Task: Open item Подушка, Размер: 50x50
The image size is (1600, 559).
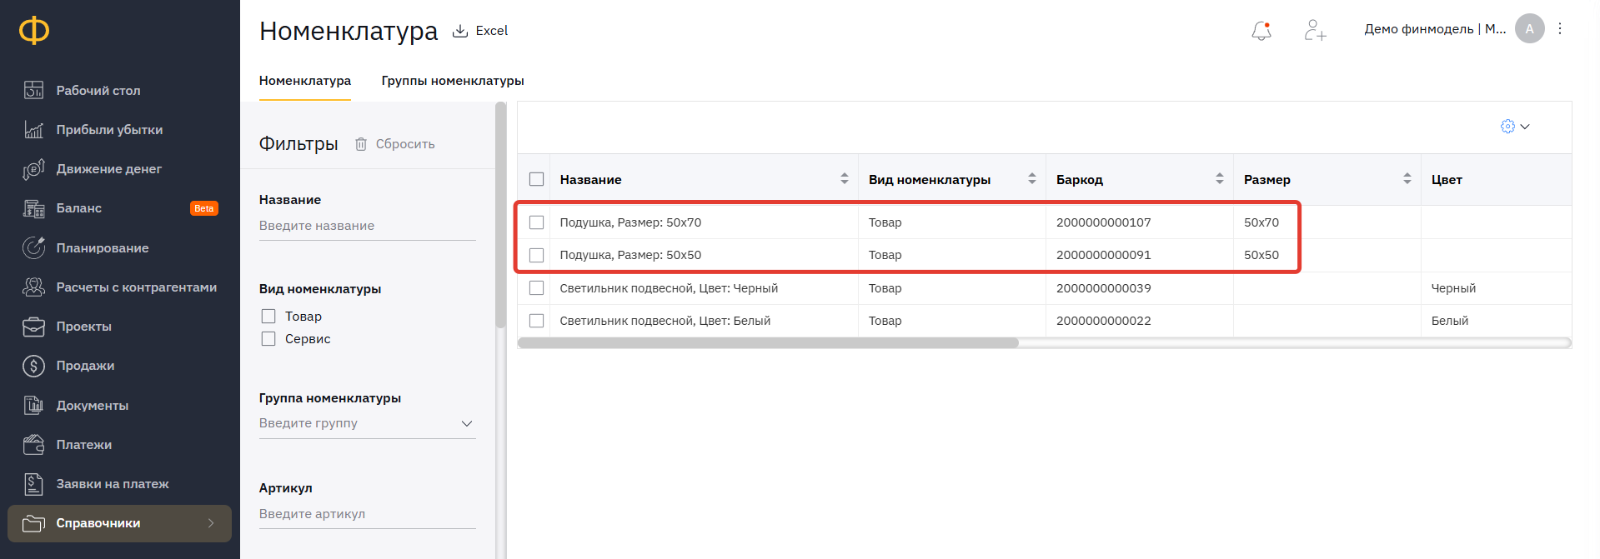Action: pos(630,255)
